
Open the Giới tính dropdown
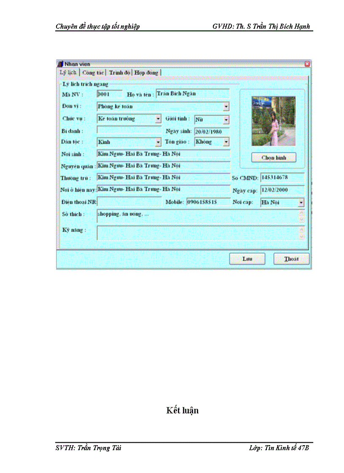[226, 119]
